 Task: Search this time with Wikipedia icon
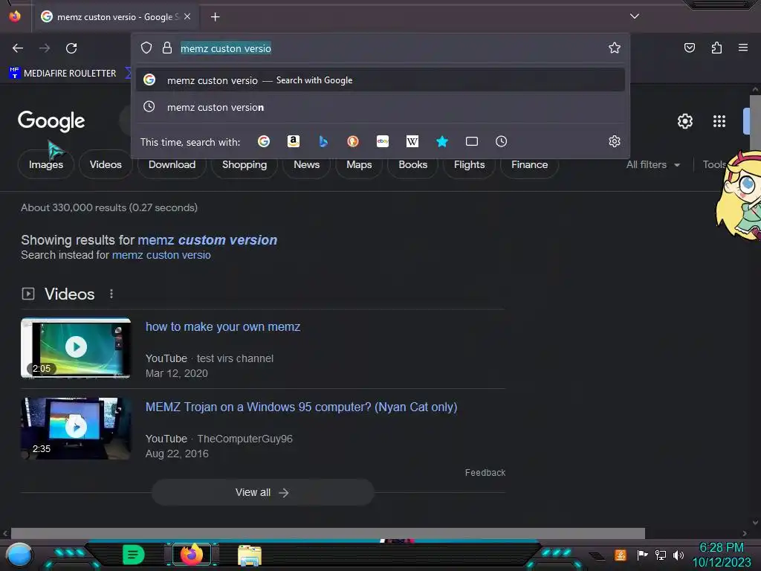tap(412, 141)
